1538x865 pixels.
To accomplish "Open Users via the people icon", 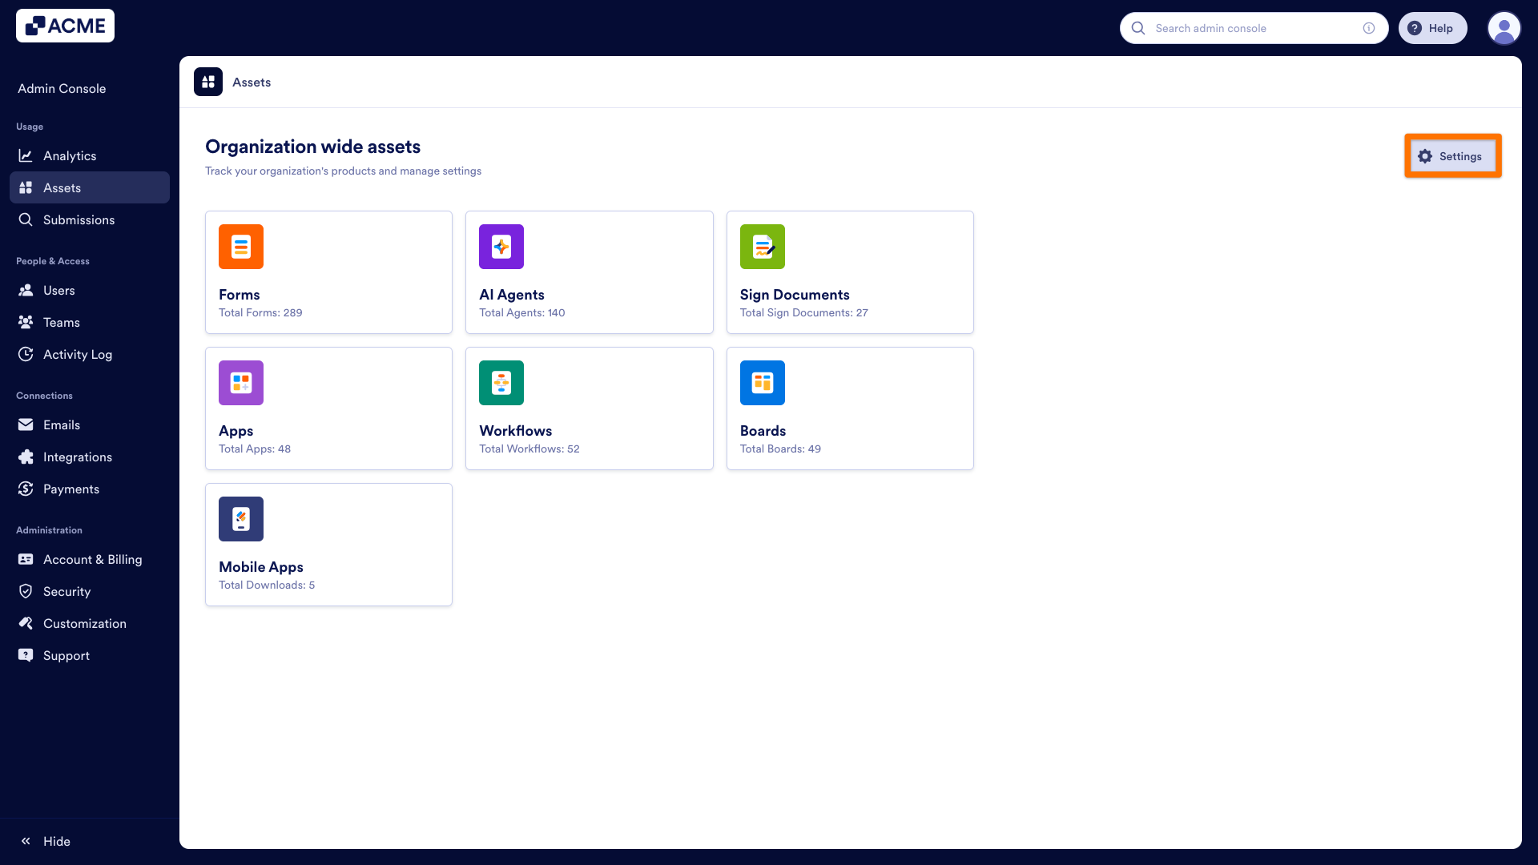I will 26,290.
